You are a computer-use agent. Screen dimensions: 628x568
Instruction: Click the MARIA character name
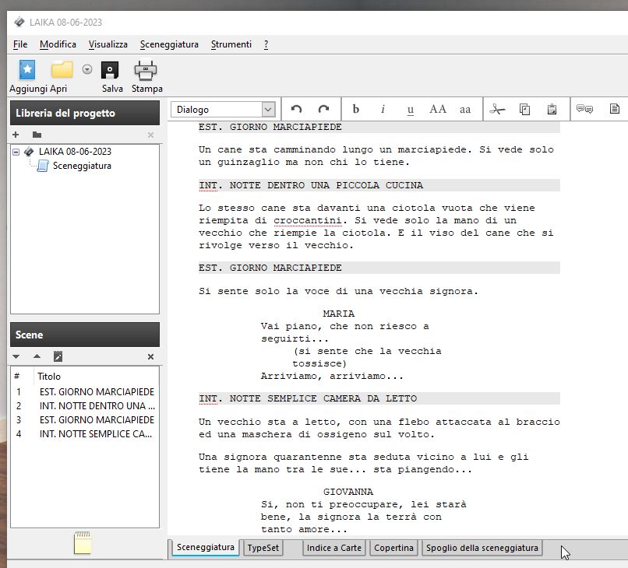tap(338, 314)
